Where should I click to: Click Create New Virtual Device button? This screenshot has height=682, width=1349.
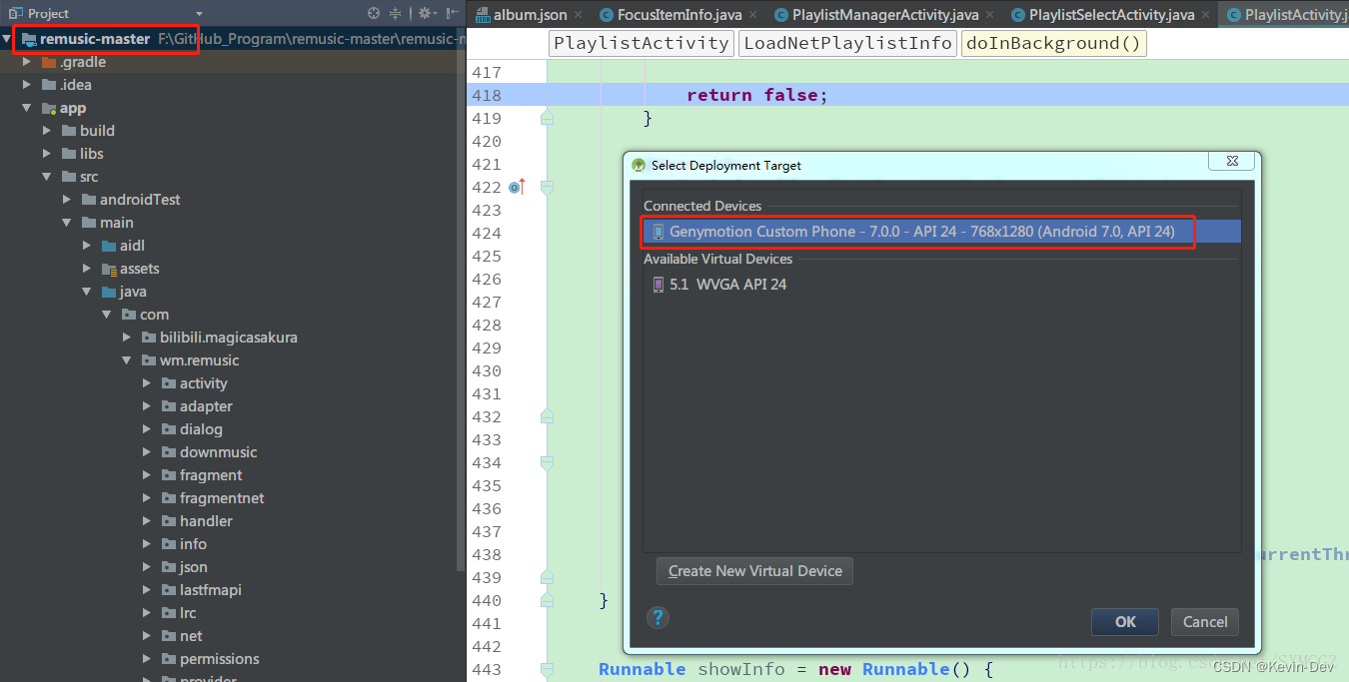pyautogui.click(x=755, y=571)
